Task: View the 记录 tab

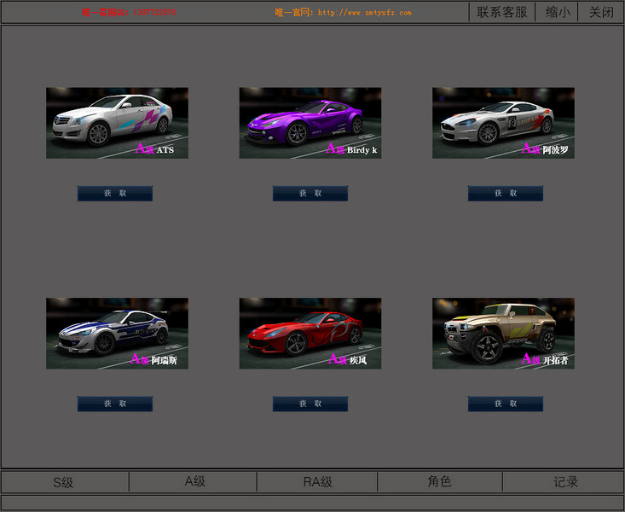Action: [565, 482]
